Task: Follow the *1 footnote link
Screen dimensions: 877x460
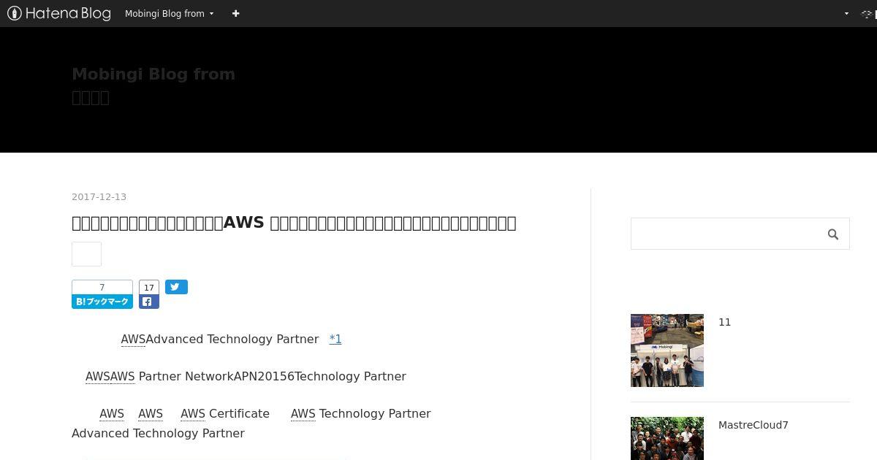Action: click(335, 339)
